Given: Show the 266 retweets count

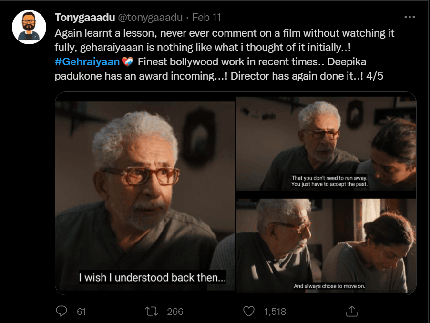Looking at the screenshot, I should point(175,312).
